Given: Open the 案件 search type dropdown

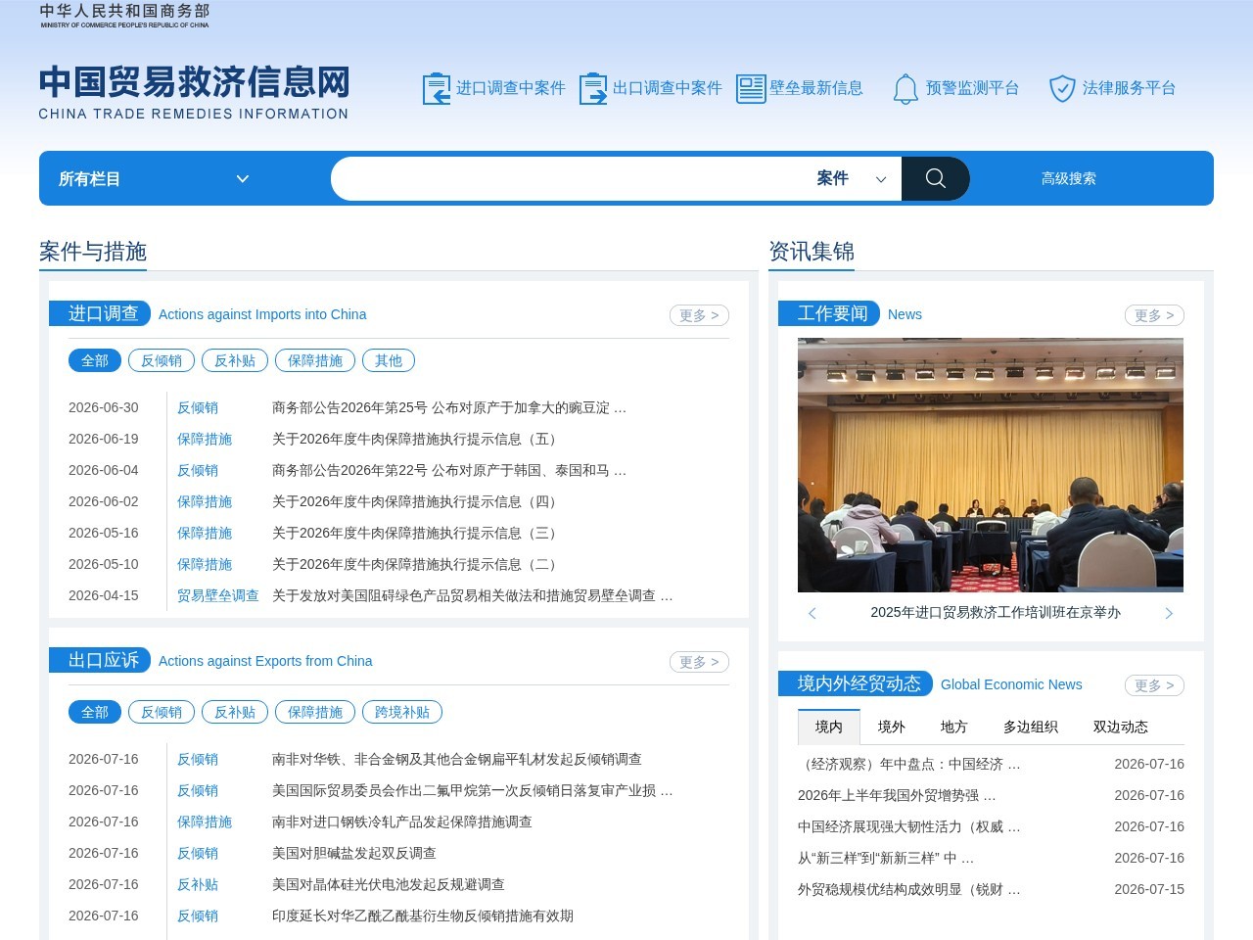Looking at the screenshot, I should tap(852, 178).
